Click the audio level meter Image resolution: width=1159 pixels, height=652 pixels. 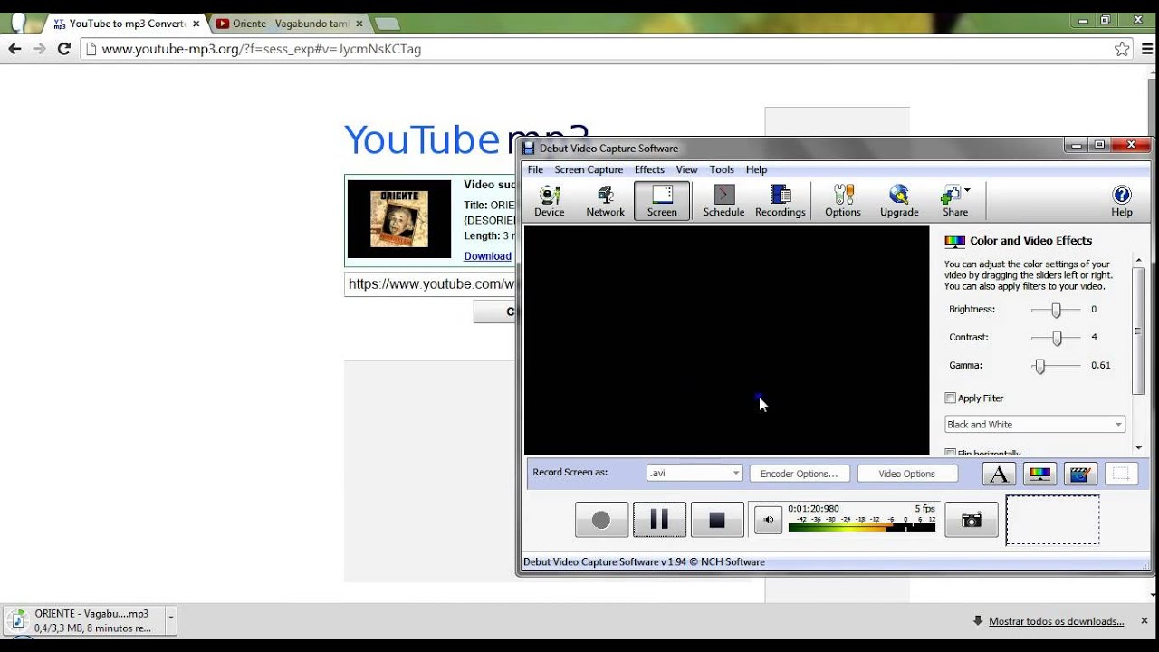click(861, 523)
